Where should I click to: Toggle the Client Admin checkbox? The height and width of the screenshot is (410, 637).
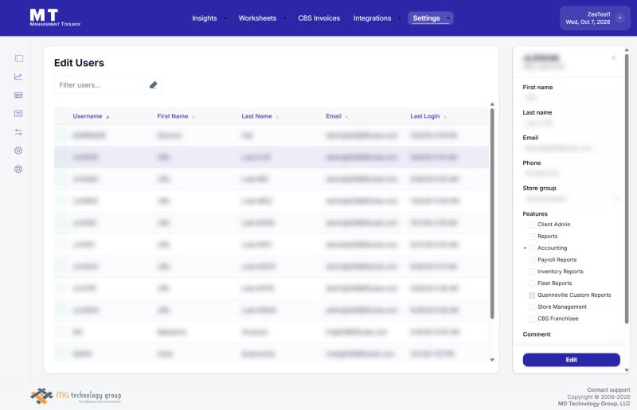531,225
